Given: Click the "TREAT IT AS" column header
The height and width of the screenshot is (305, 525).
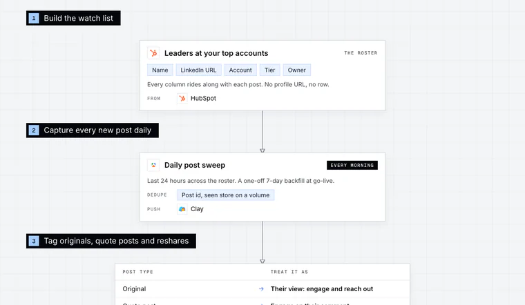Looking at the screenshot, I should pyautogui.click(x=289, y=272).
